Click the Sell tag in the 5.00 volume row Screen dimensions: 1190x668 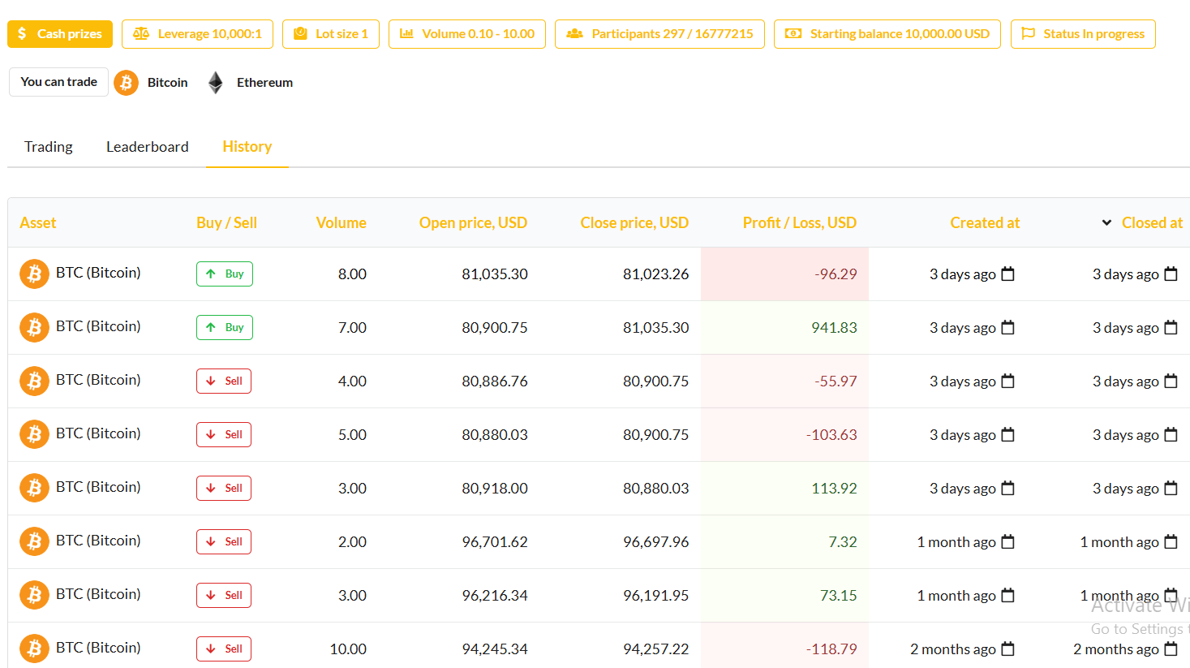tap(224, 435)
